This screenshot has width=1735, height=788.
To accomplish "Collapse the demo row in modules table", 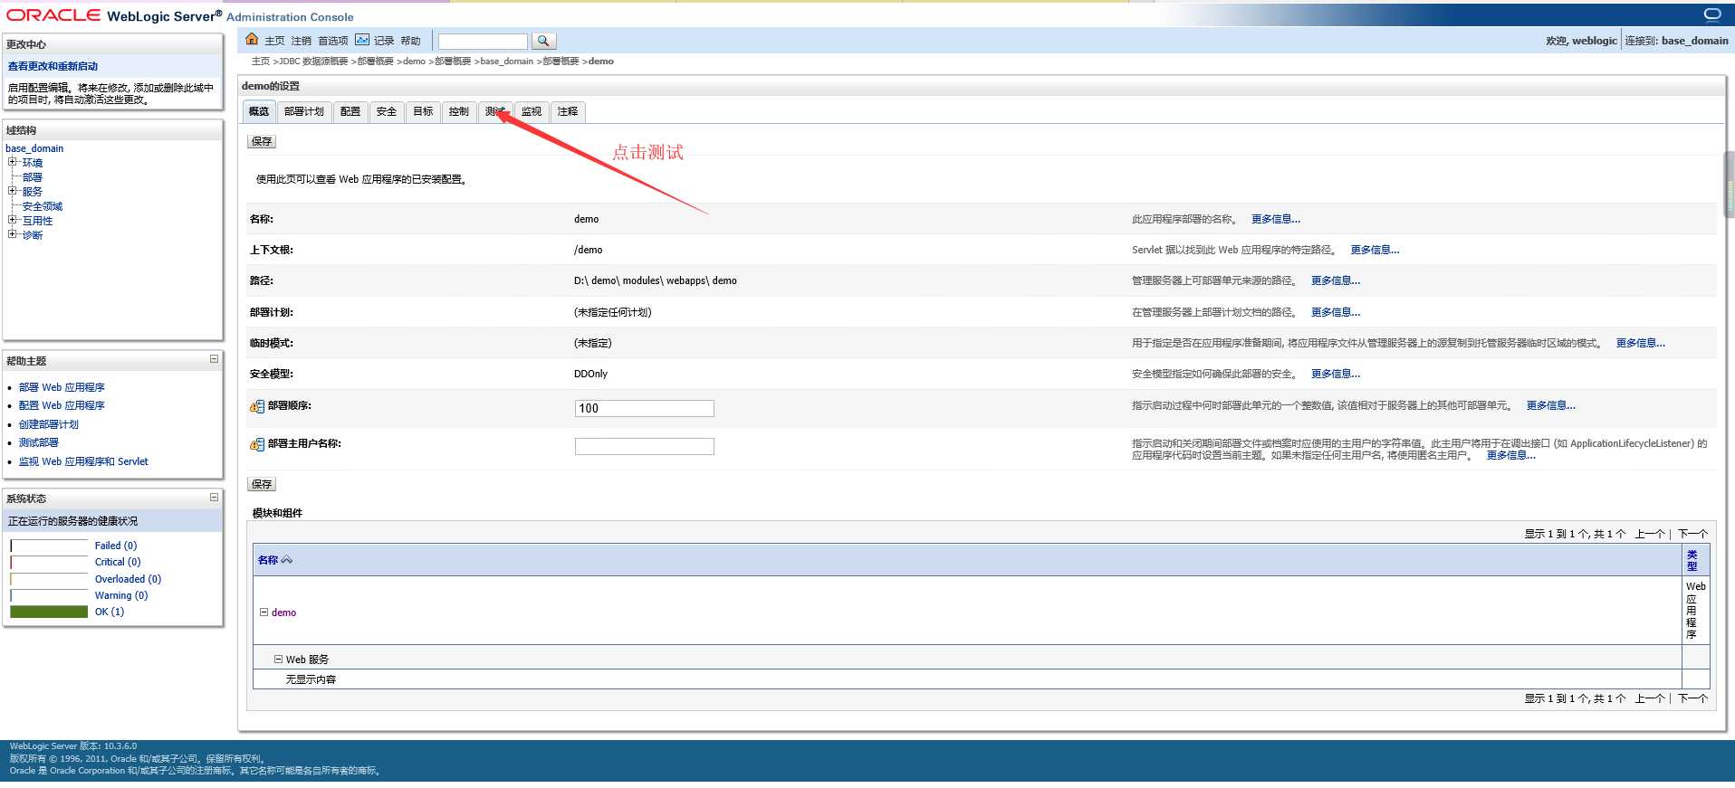I will (x=264, y=612).
